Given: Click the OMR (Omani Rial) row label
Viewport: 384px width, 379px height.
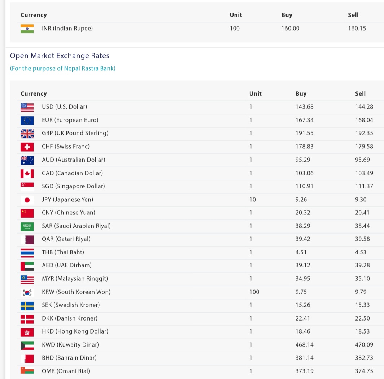Looking at the screenshot, I should pos(66,371).
